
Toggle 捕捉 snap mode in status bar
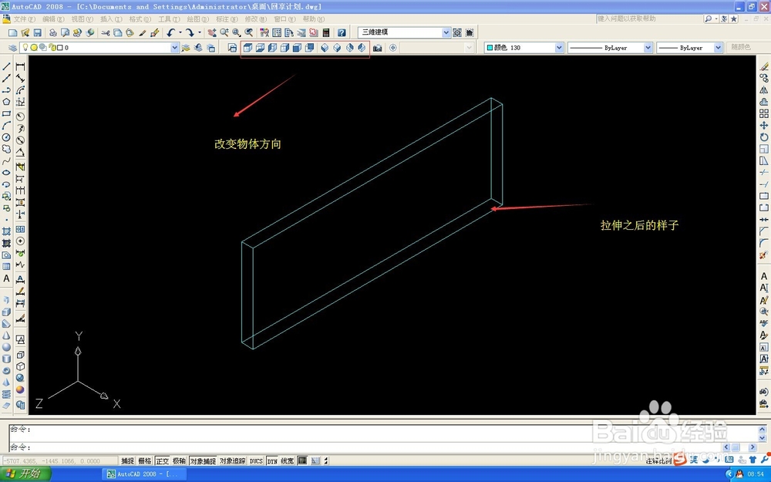pyautogui.click(x=128, y=461)
